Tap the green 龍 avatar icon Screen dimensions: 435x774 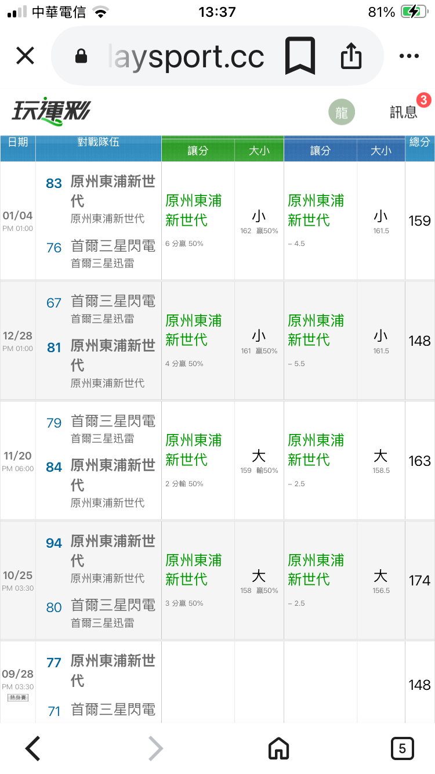(341, 113)
